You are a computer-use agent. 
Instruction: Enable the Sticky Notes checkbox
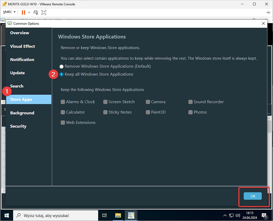(x=105, y=112)
